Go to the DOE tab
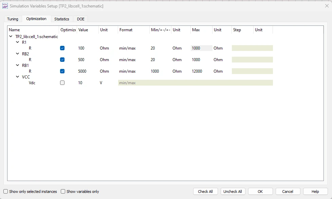Image resolution: width=332 pixels, height=199 pixels. pos(81,19)
